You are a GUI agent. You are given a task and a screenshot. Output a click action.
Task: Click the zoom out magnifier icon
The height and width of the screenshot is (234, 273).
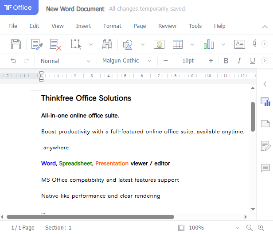tap(250, 227)
